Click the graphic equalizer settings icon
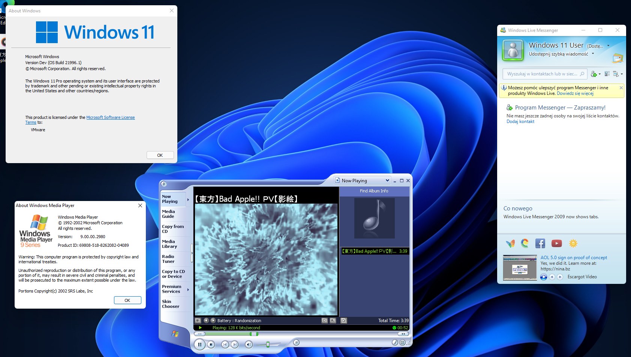This screenshot has width=631, height=357. tap(296, 342)
